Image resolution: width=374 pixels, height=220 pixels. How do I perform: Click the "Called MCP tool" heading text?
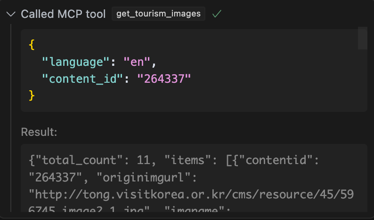63,14
